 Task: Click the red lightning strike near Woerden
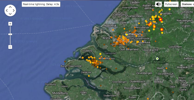(x=160, y=19)
